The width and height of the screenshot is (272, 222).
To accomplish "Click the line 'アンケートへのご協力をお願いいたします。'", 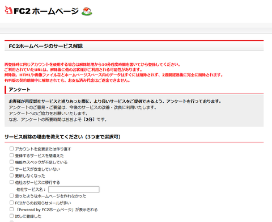I will 48,114.
